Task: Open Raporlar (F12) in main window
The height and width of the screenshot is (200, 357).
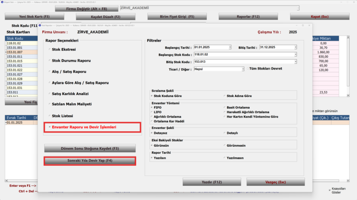Action: coord(248,17)
